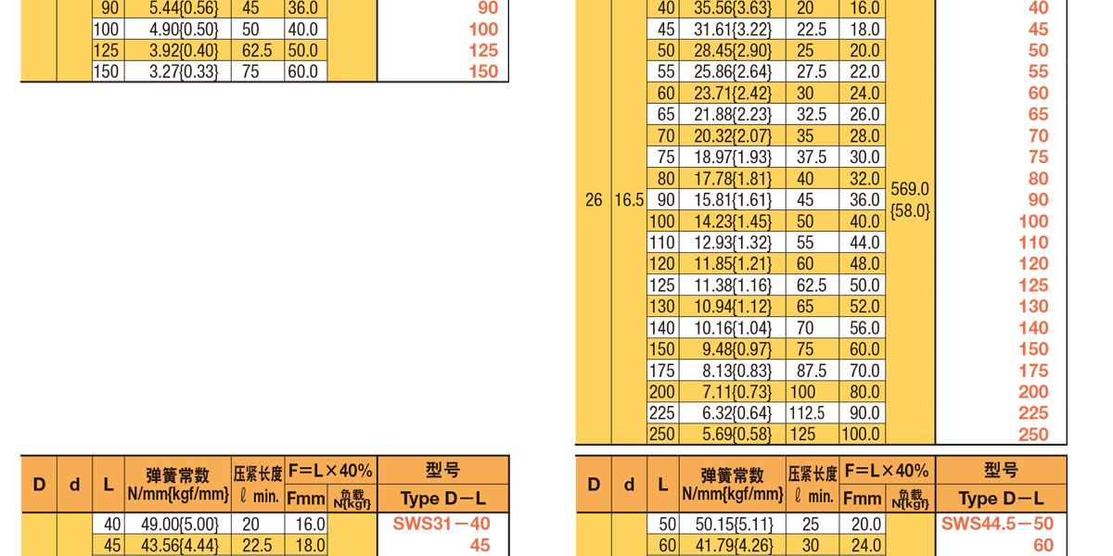This screenshot has height=556, width=1113.
Task: Click the 50.15{5.11} spring constant cell
Action: 732,524
